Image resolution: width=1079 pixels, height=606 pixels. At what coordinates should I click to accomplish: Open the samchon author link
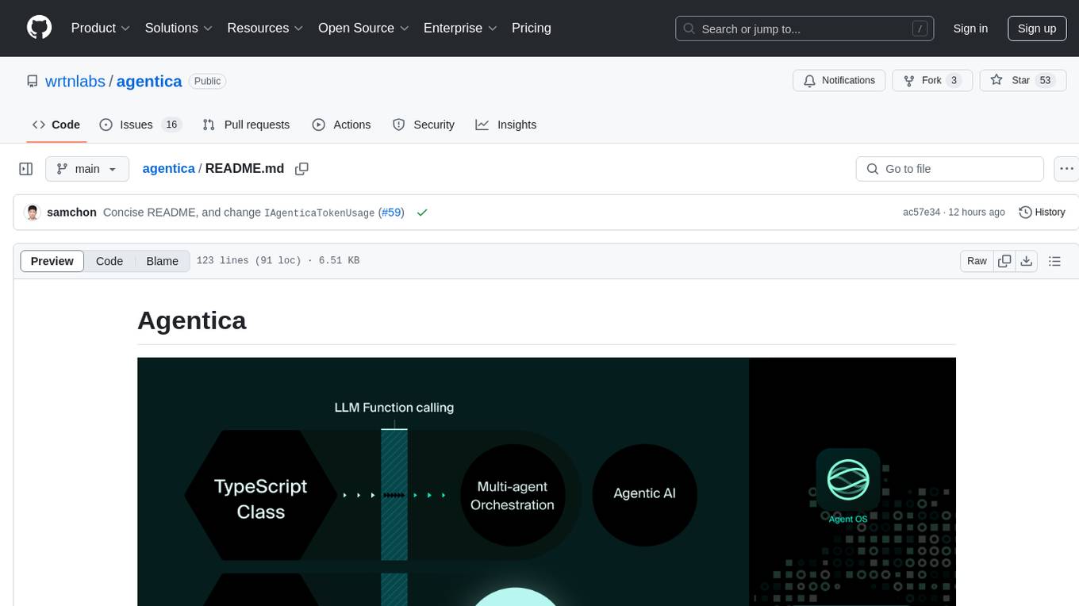point(71,213)
